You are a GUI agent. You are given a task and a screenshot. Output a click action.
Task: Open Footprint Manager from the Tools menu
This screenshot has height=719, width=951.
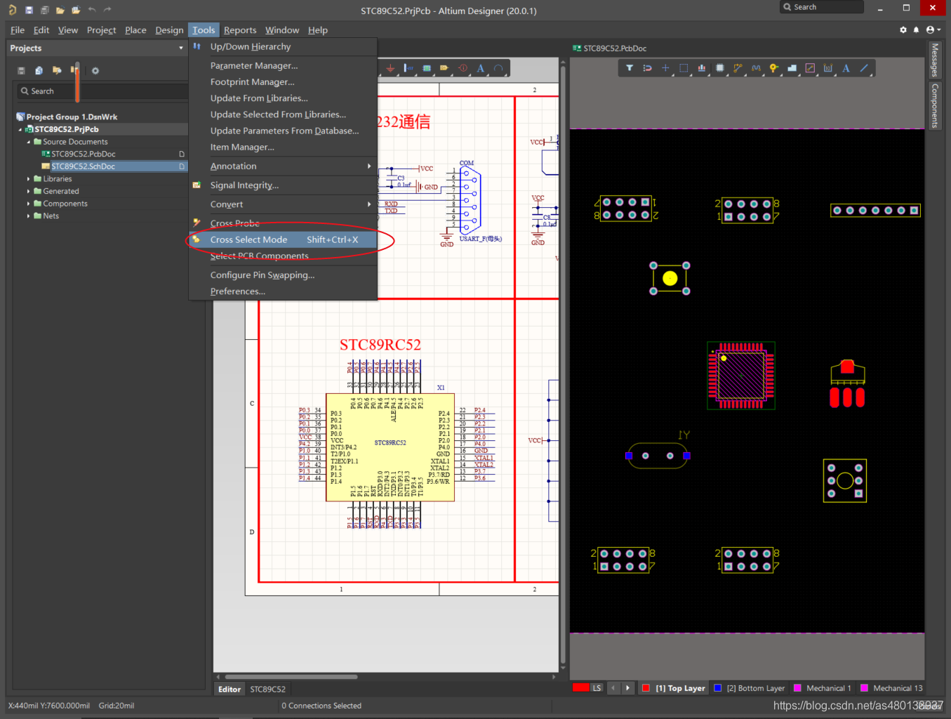point(283,81)
